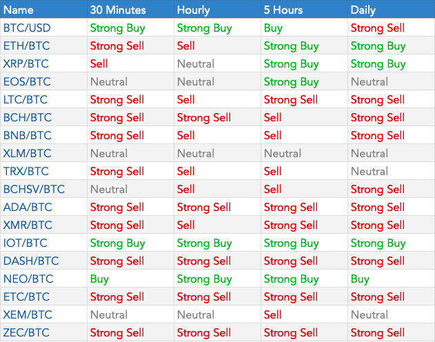Click the BCHSV/BTC name link
This screenshot has width=435, height=342.
[x=34, y=189]
